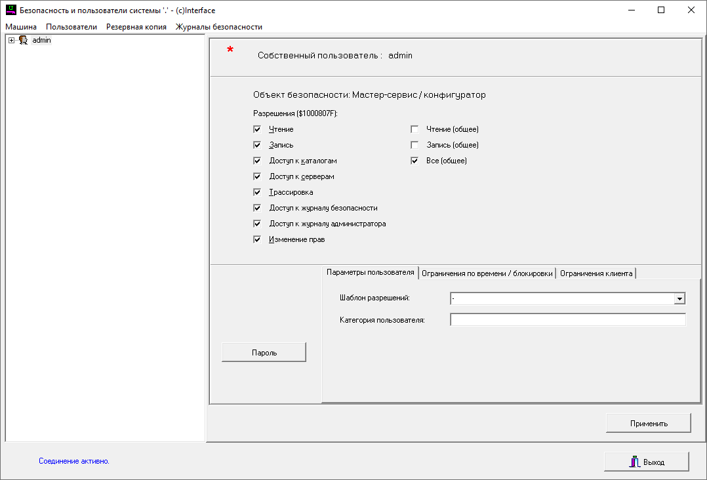This screenshot has width=707, height=480.
Task: Open the template permissions dropdown arrow
Action: click(x=679, y=299)
